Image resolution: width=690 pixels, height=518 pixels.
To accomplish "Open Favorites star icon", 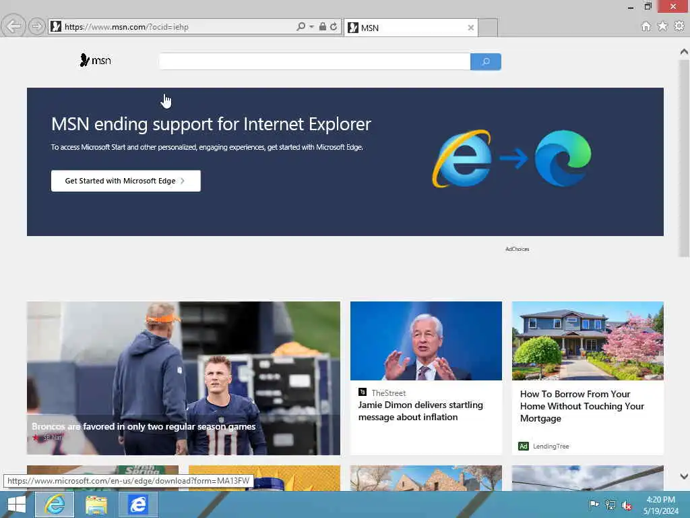I will [x=662, y=26].
